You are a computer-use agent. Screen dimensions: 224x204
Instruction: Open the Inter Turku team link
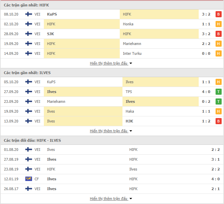(132, 53)
